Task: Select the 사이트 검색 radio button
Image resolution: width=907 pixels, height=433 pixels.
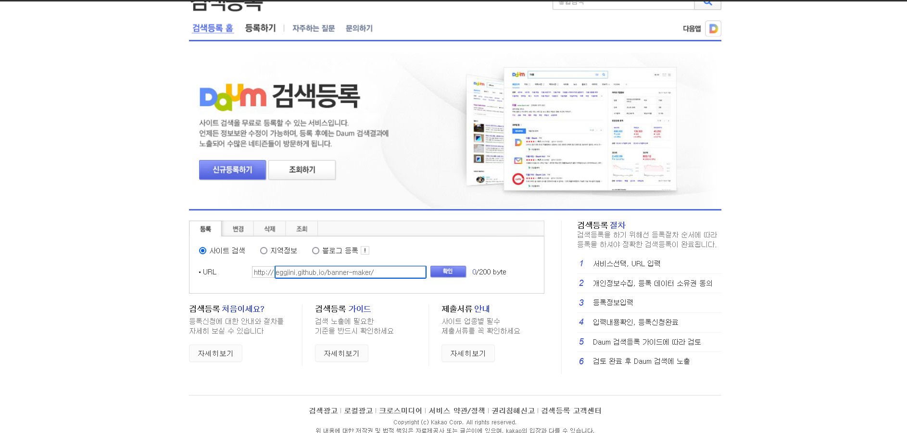Action: pyautogui.click(x=203, y=250)
